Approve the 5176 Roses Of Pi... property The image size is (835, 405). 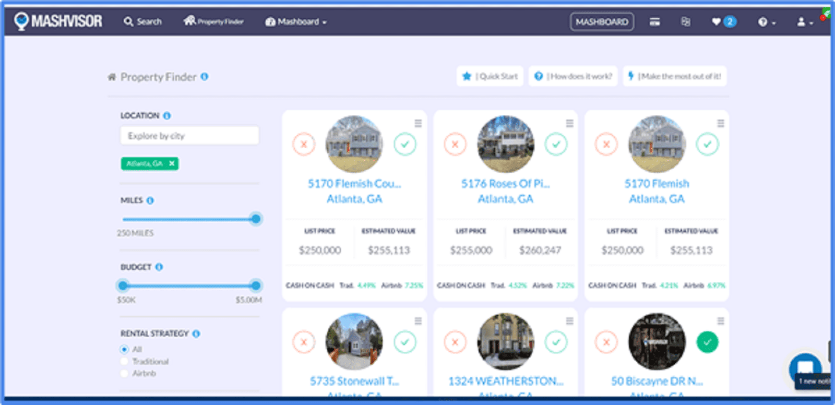point(556,144)
